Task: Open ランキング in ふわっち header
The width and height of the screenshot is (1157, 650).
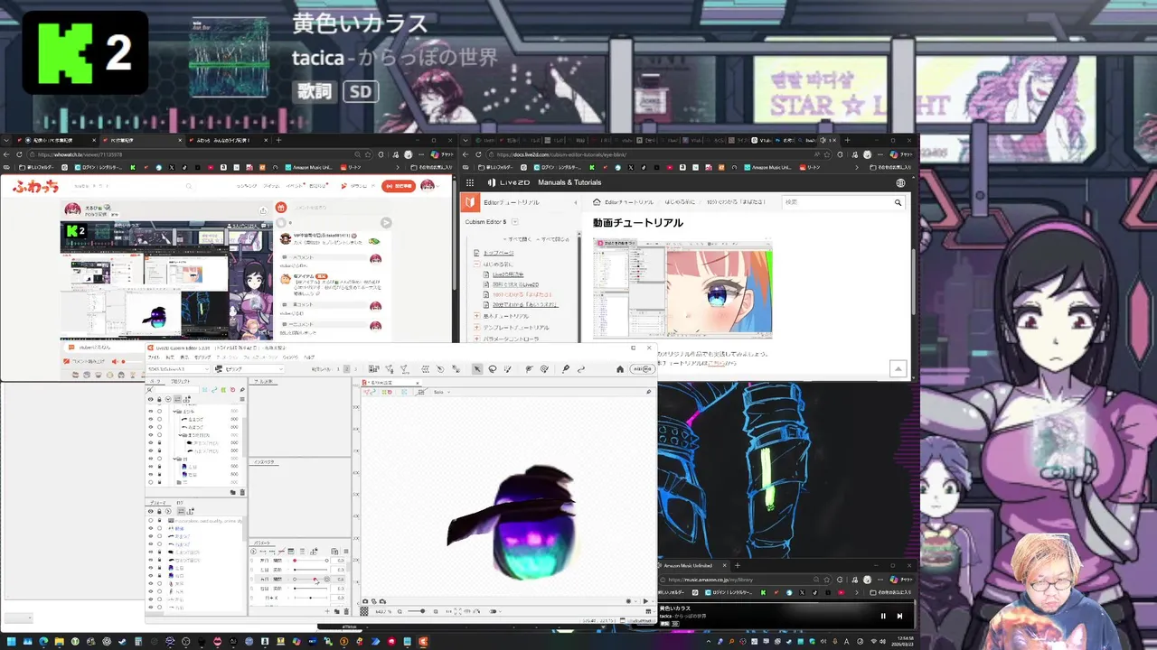Action: [247, 186]
